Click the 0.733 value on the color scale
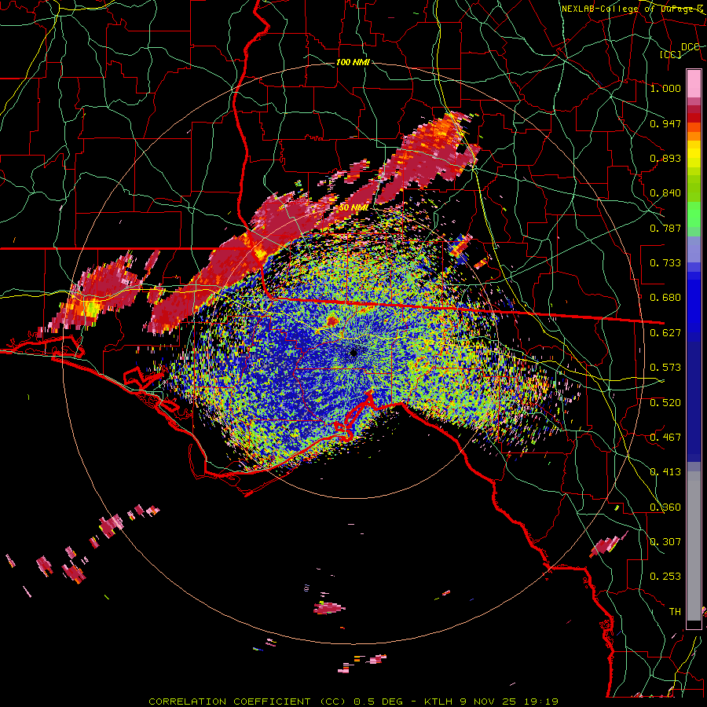 point(665,263)
